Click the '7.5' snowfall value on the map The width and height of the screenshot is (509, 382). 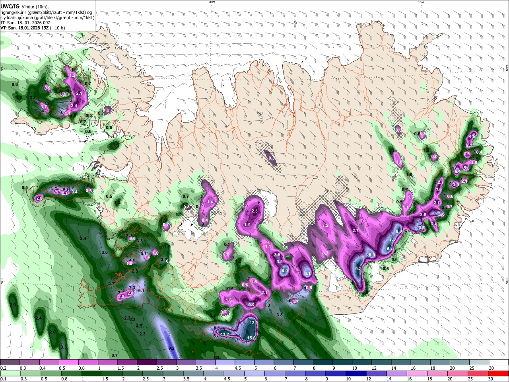point(392,239)
